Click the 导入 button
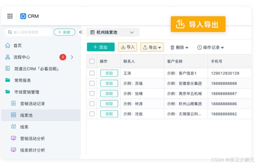 pos(127,47)
